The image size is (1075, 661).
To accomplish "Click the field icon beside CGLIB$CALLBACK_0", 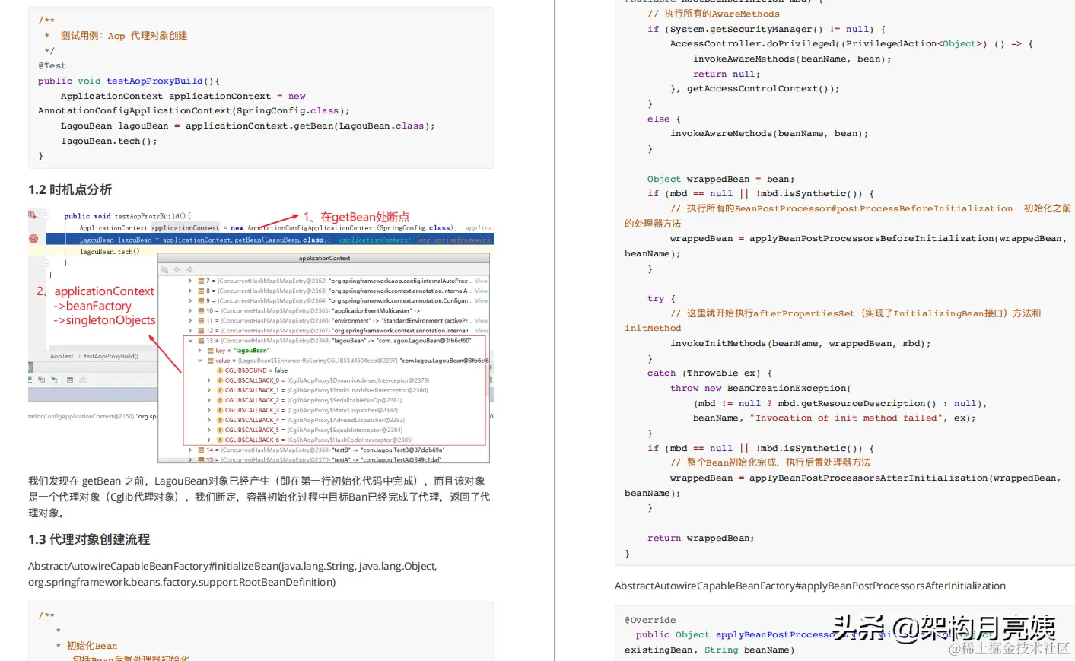I will pyautogui.click(x=220, y=380).
